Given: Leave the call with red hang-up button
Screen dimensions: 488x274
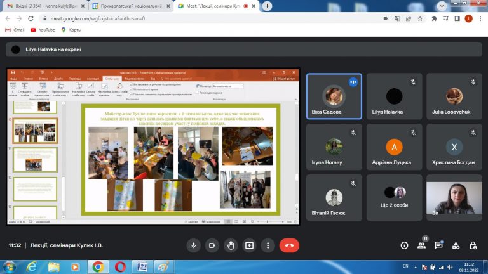Looking at the screenshot, I should (289, 245).
